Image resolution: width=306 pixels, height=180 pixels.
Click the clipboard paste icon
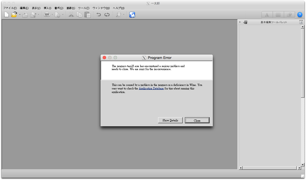pyautogui.click(x=87, y=14)
